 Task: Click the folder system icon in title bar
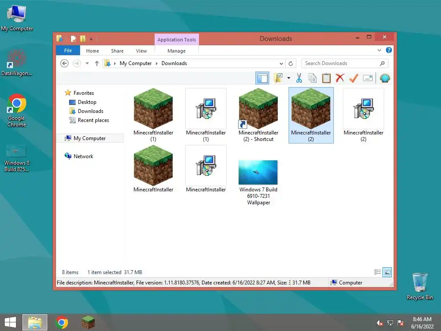[59, 38]
